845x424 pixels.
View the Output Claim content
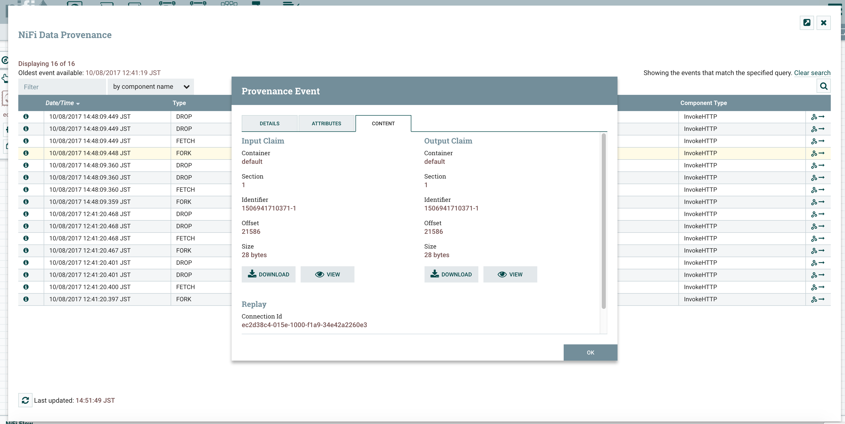pyautogui.click(x=510, y=274)
